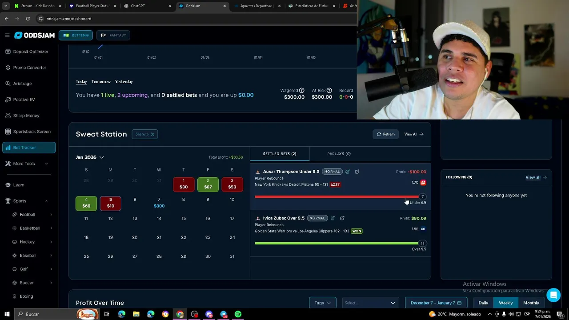The height and width of the screenshot is (320, 569).
Task: Switch to the Parlays (0) tab
Action: 339,154
